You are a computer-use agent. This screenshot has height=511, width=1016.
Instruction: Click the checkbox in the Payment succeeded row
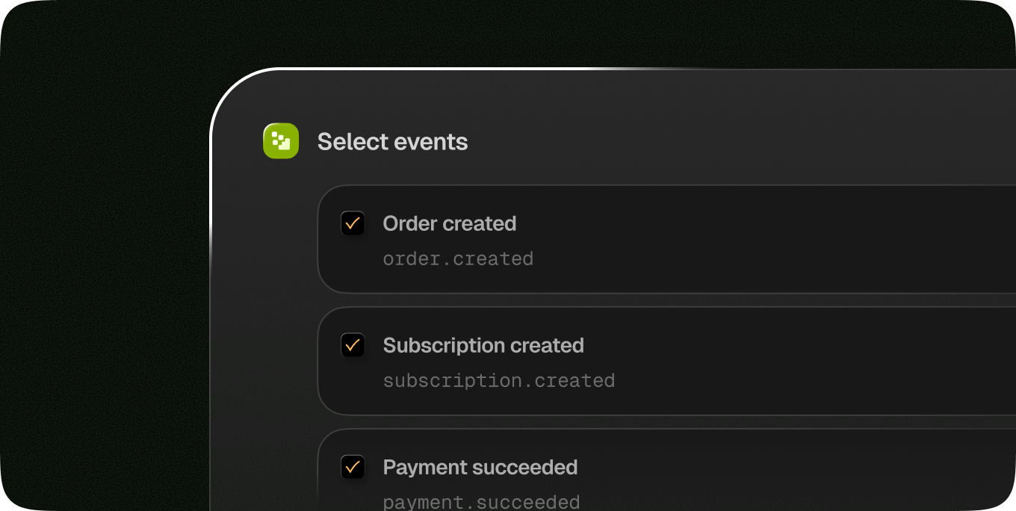click(352, 467)
